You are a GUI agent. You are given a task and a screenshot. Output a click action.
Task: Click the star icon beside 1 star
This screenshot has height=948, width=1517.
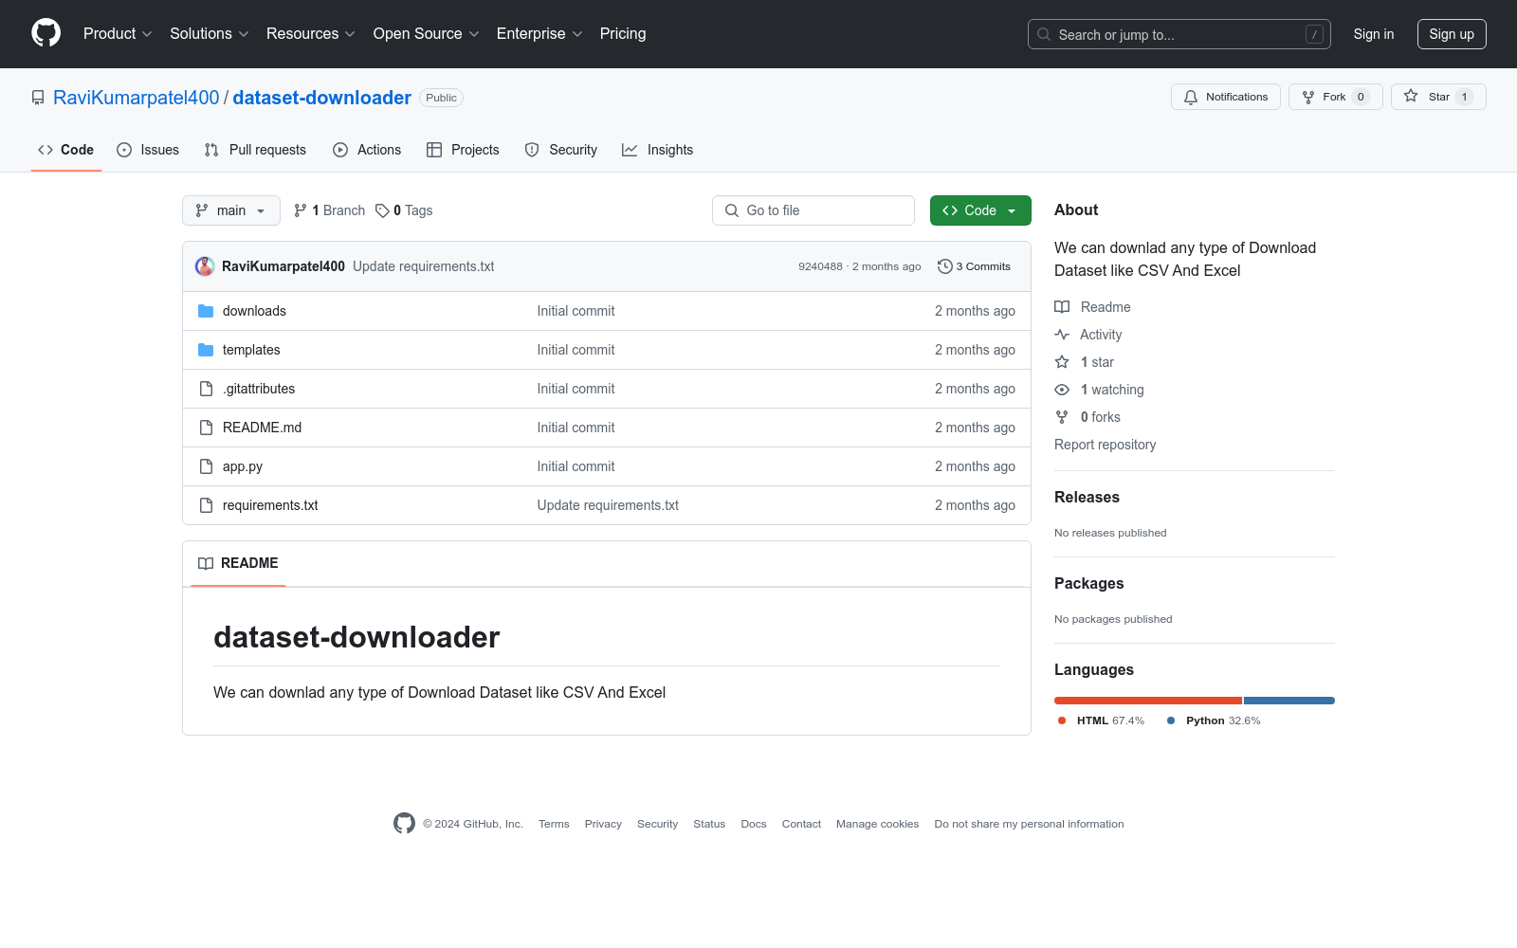point(1062,362)
